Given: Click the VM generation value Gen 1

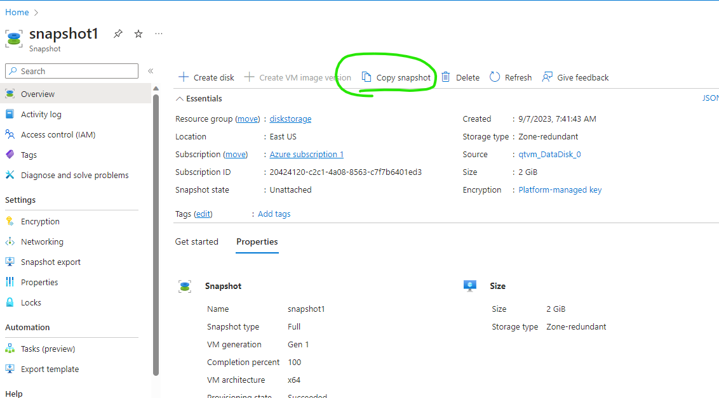Looking at the screenshot, I should pos(298,345).
